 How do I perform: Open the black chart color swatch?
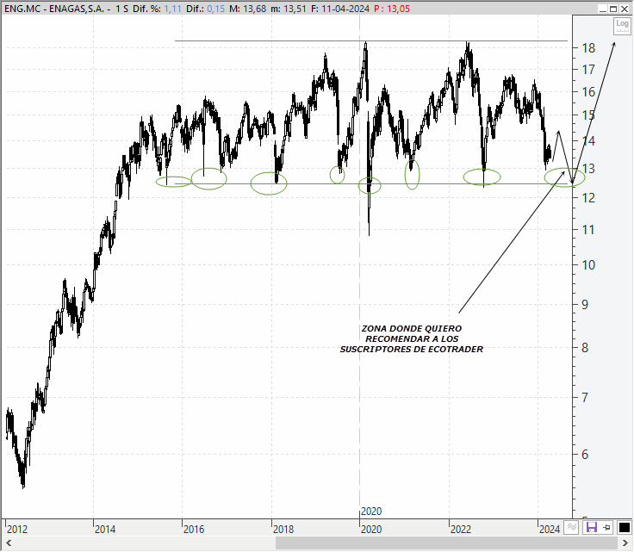[x=624, y=527]
